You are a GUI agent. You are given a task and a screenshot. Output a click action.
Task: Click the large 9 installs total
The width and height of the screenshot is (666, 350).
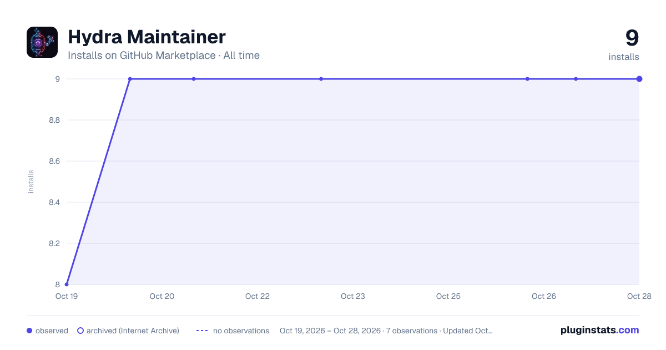(632, 38)
